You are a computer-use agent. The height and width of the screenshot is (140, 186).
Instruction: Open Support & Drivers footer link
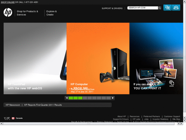(121, 119)
